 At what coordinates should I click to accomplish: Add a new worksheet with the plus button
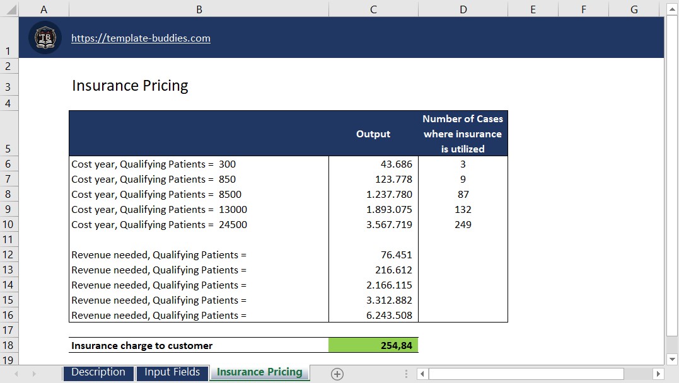click(337, 373)
